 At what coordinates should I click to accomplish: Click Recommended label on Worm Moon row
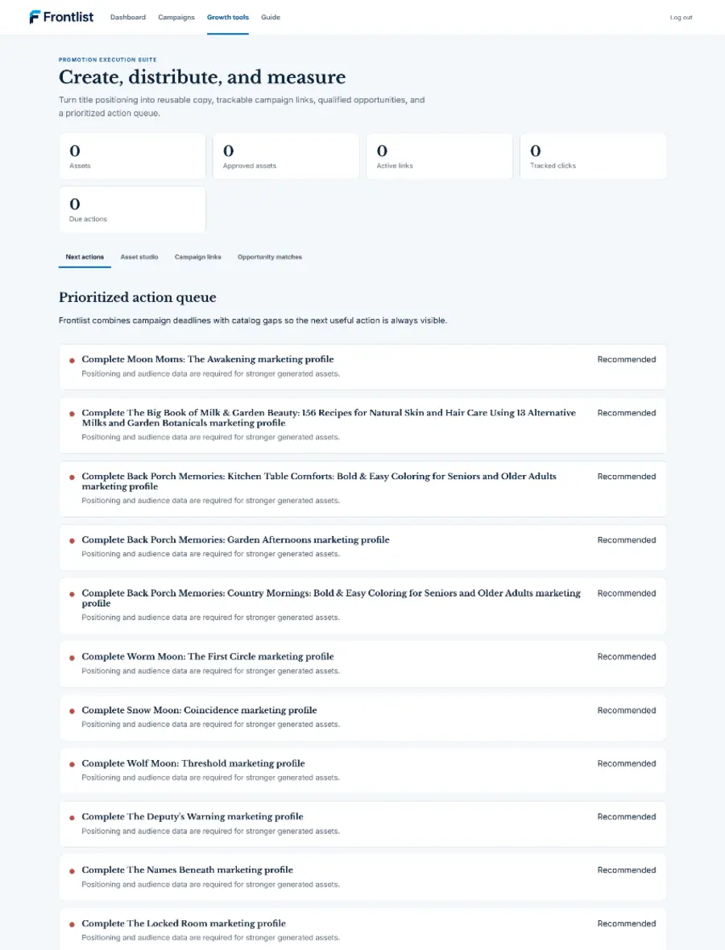626,657
